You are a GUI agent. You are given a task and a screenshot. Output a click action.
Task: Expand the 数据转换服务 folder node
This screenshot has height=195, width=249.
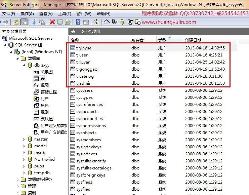[17, 180]
